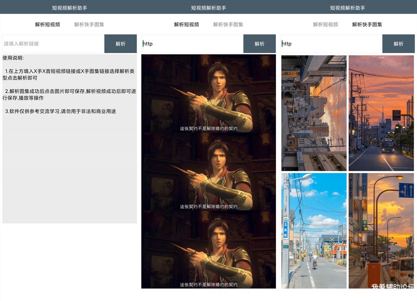Viewport: 417px width, 301px height.
Task: Focus the http link field in right screen
Action: coord(332,44)
